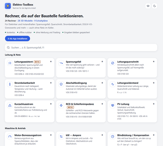Click the Leitungsquerschnitt diameter icon
The width and height of the screenshot is (163, 146).
[x=113, y=63]
